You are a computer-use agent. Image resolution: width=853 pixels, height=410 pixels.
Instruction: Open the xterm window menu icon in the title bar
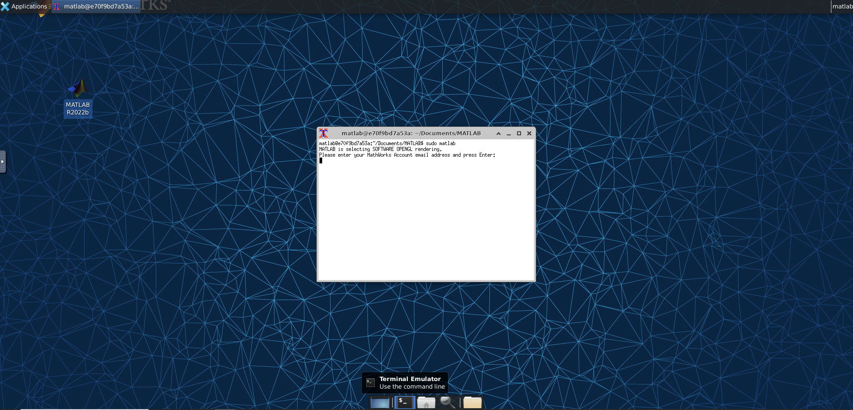pos(323,133)
